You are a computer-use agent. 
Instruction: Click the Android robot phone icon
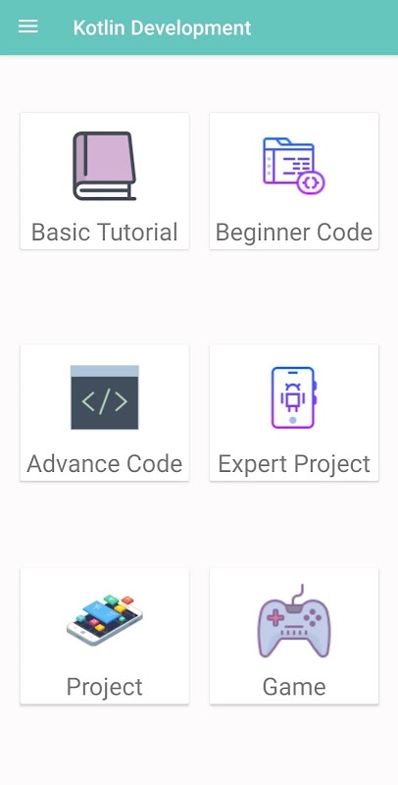click(294, 397)
